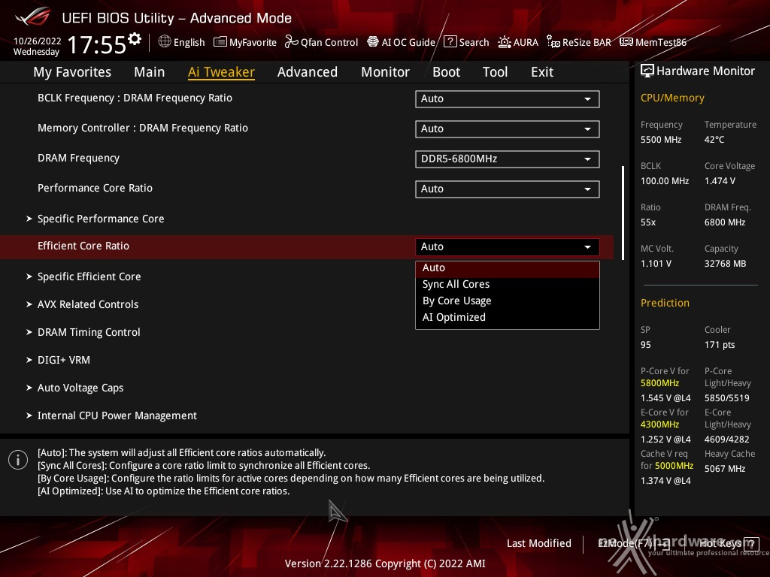The image size is (770, 577).
Task: Click the 171 pts cooler score
Action: (x=720, y=345)
